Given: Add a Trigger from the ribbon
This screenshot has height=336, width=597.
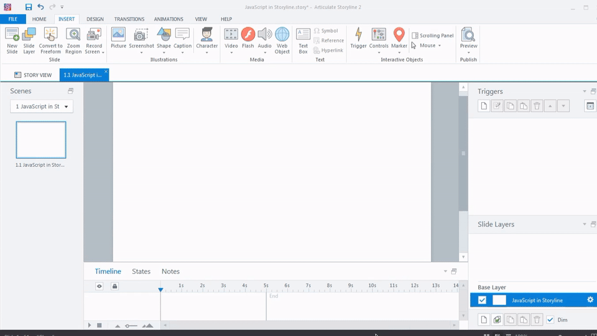Looking at the screenshot, I should (x=358, y=38).
